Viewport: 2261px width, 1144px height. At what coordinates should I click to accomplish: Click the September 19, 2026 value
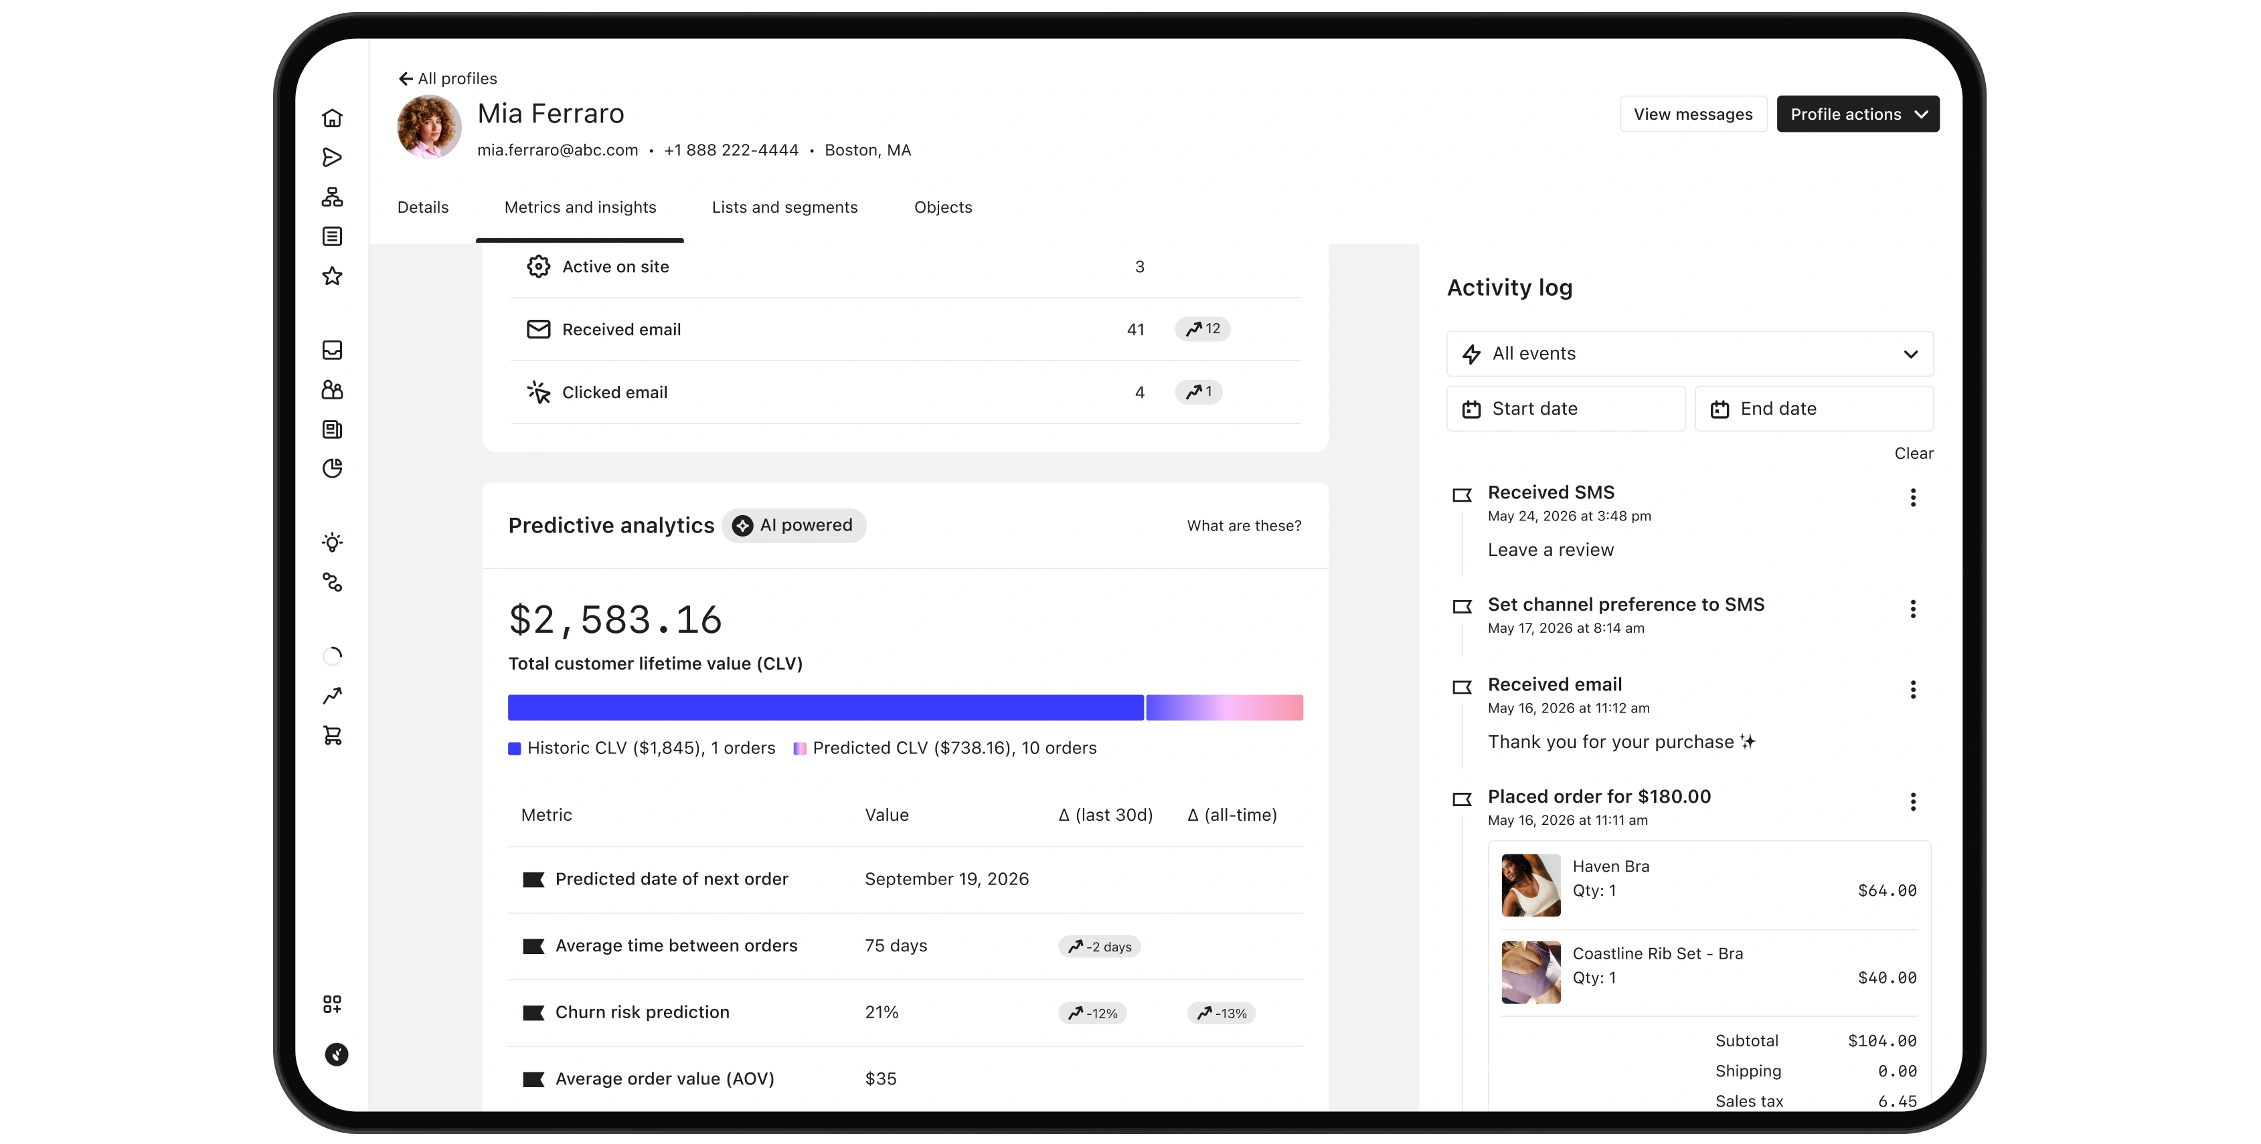pos(946,879)
